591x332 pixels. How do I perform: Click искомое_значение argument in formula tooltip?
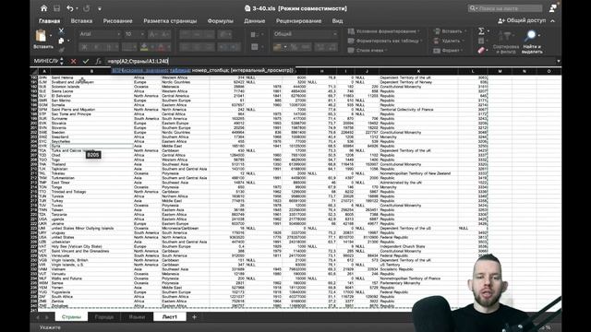(147, 70)
